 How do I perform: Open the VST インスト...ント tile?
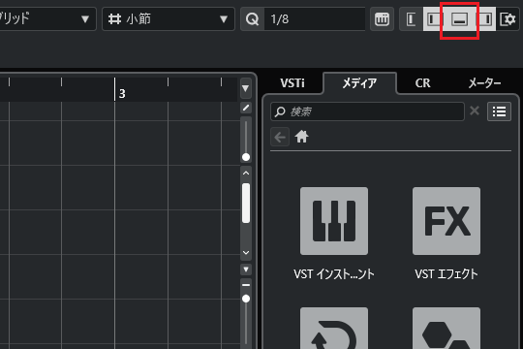click(334, 221)
